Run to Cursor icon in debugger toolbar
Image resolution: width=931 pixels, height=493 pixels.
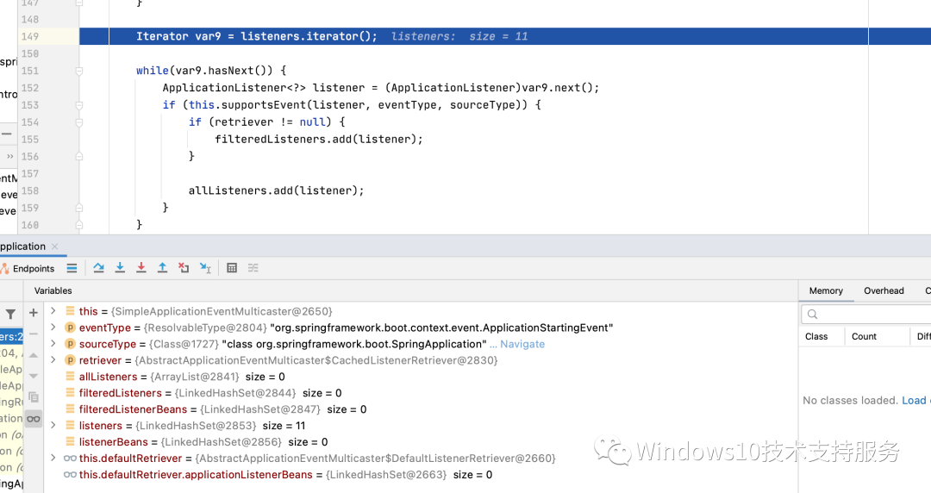[205, 268]
